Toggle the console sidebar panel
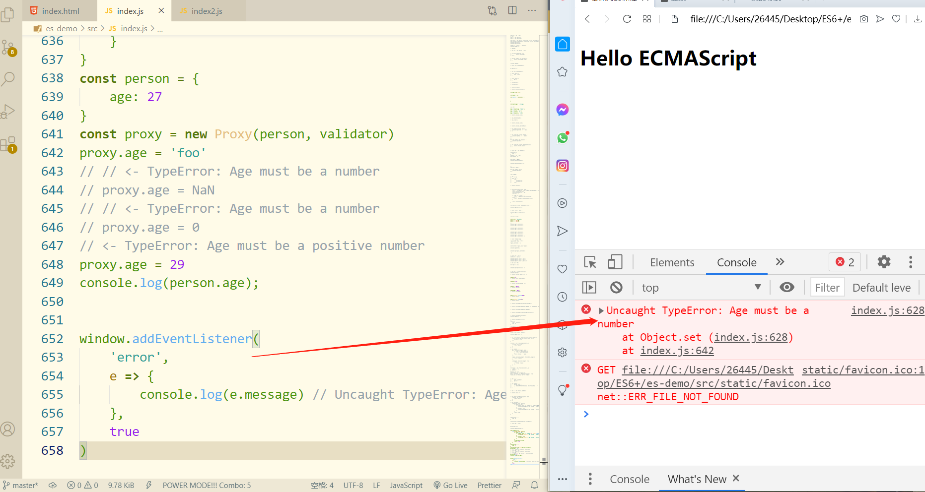 589,287
